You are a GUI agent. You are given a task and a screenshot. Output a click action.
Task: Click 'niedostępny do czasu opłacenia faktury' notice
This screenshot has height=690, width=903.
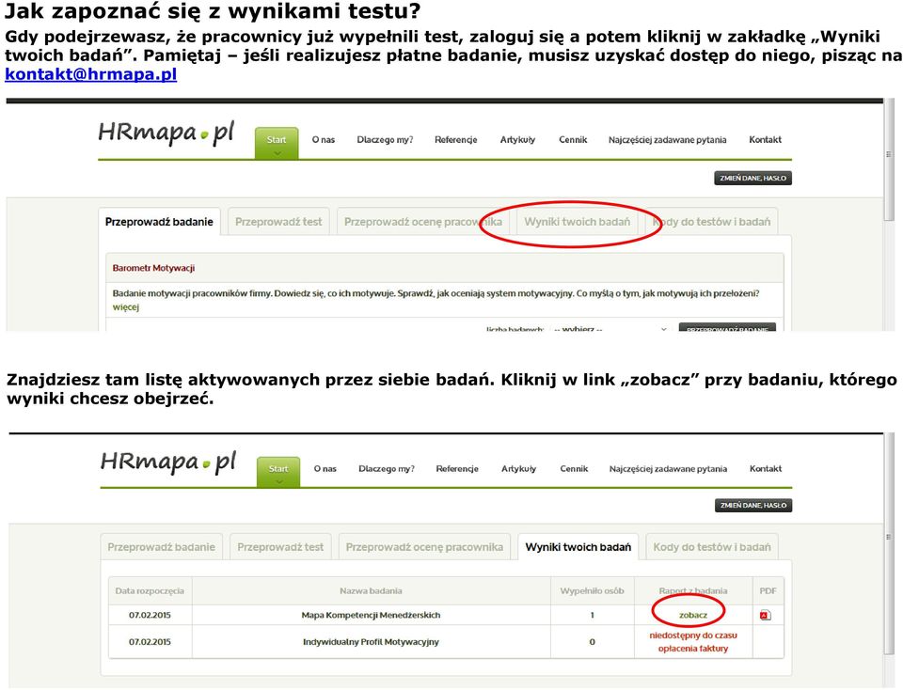point(693,642)
